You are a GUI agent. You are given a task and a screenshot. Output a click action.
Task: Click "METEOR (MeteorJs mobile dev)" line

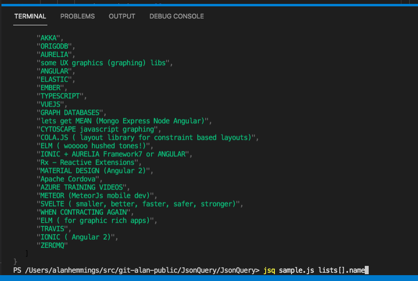tap(97, 196)
